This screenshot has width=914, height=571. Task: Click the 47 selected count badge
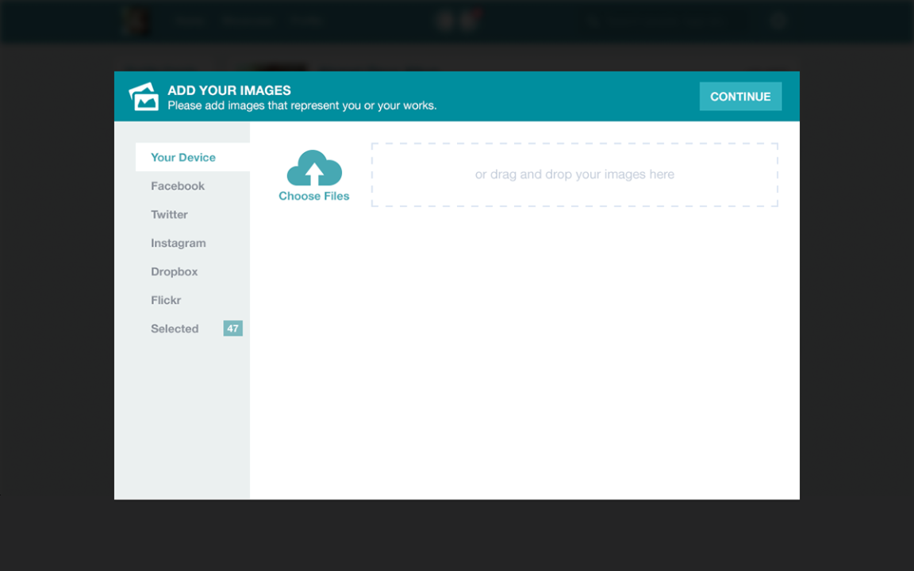pyautogui.click(x=232, y=328)
